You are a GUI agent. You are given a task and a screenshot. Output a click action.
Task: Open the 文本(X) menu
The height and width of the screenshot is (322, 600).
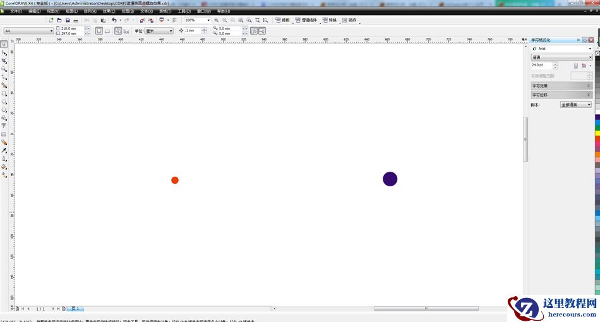147,11
